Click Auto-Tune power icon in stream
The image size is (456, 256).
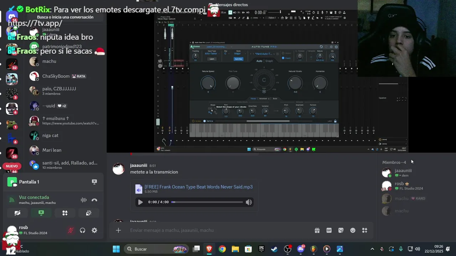pyautogui.click(x=336, y=47)
